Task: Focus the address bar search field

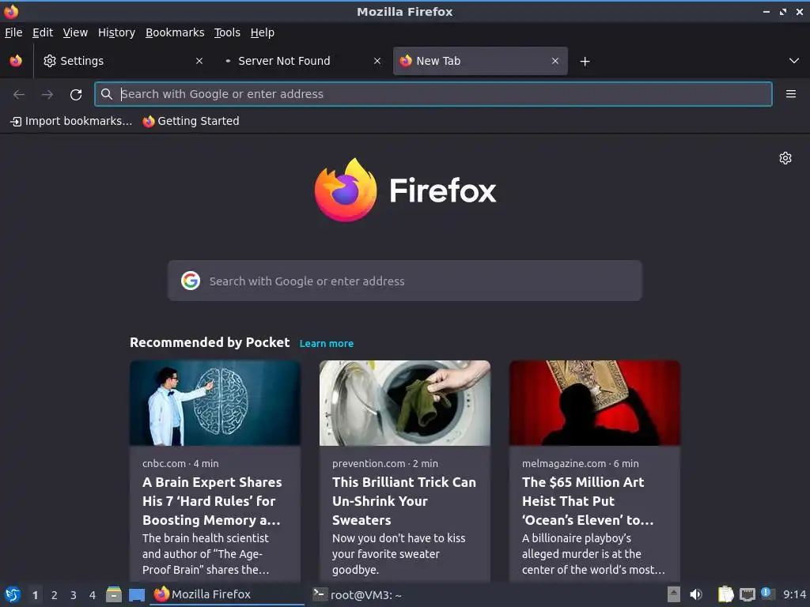Action: [x=433, y=94]
